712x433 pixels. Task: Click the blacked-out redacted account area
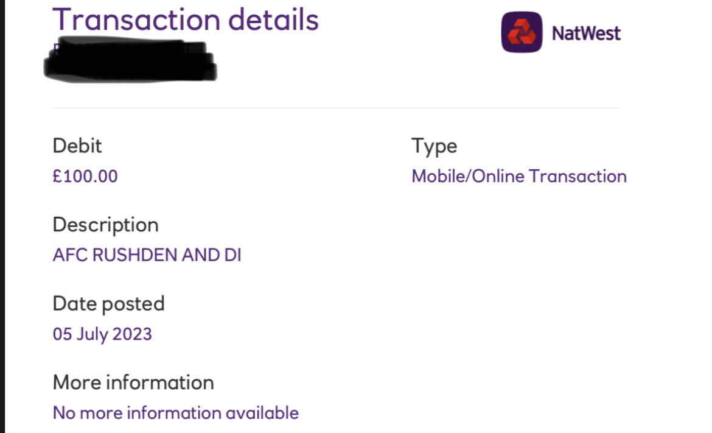(130, 60)
